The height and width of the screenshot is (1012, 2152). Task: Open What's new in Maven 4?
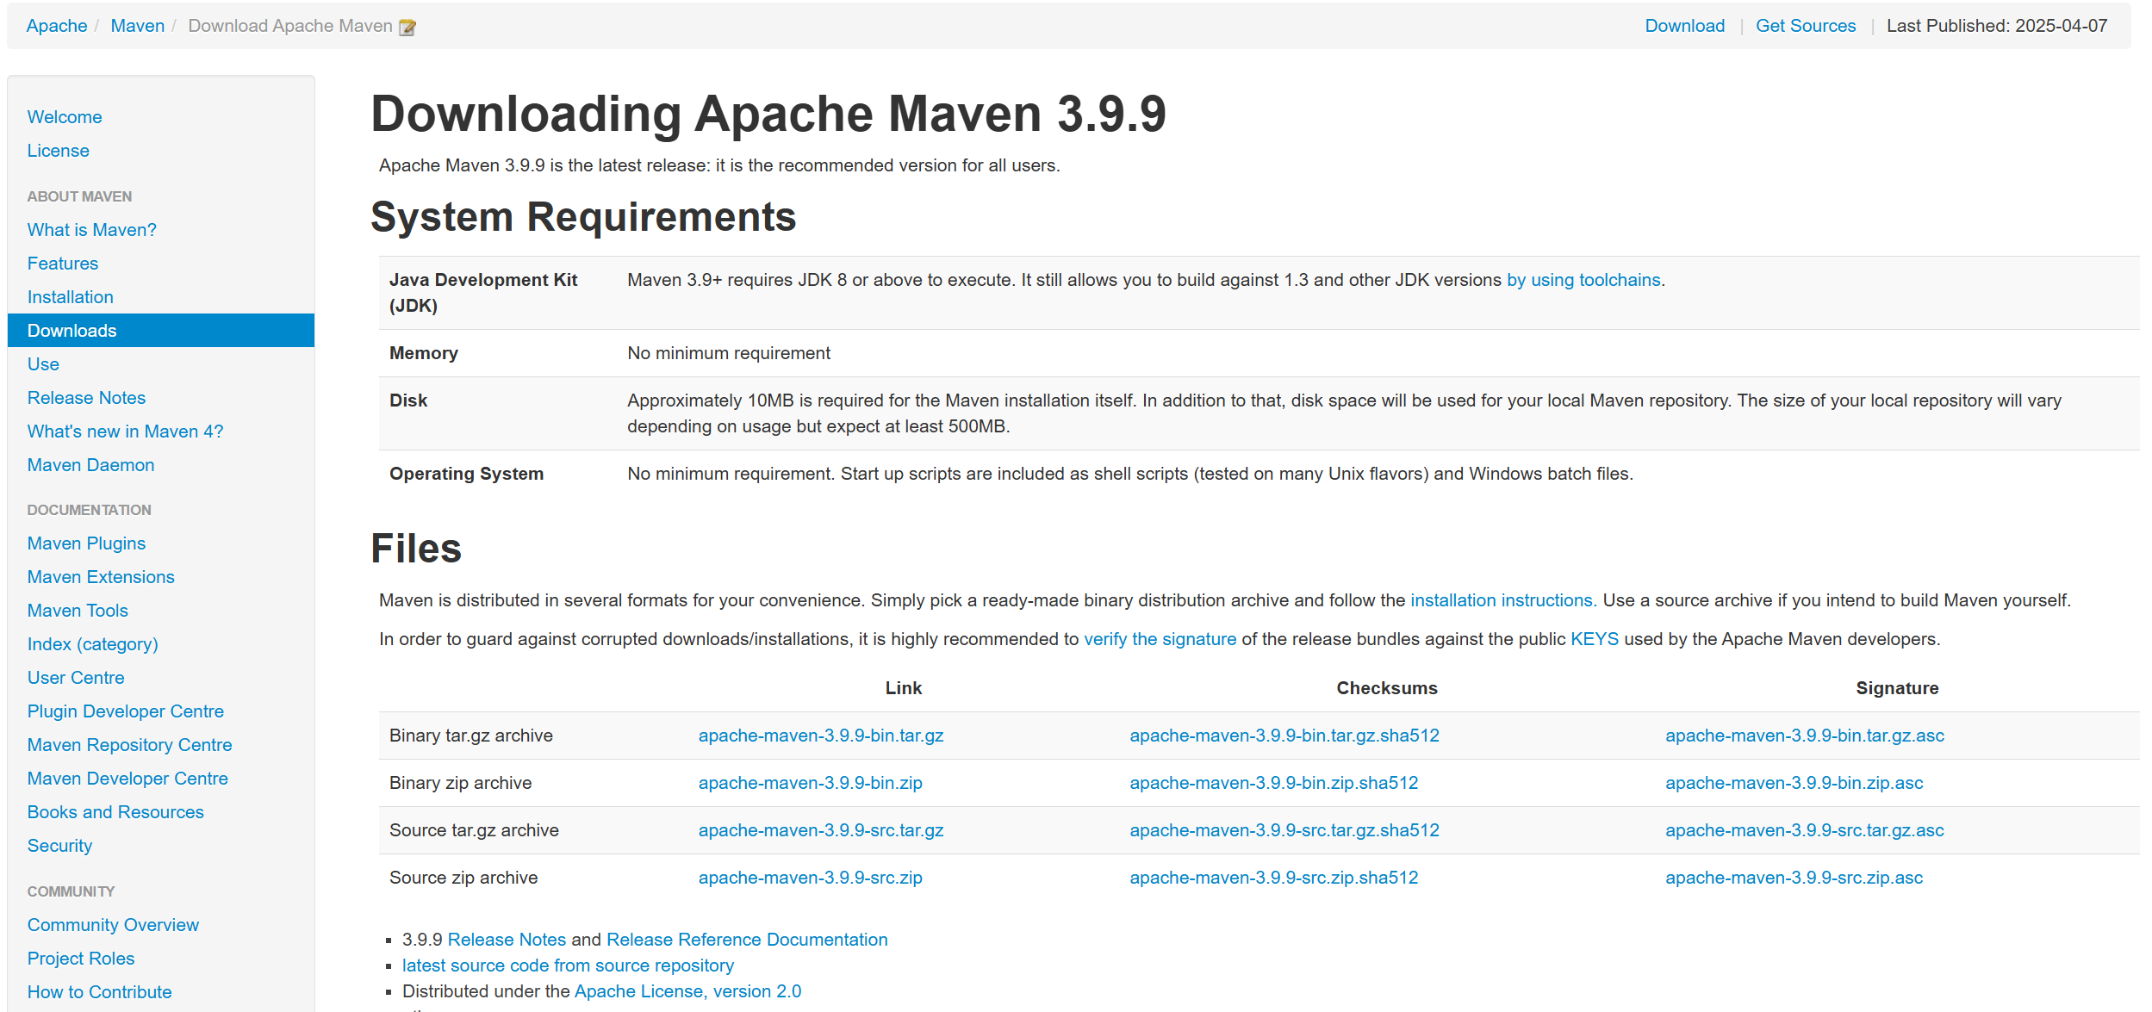pos(125,431)
